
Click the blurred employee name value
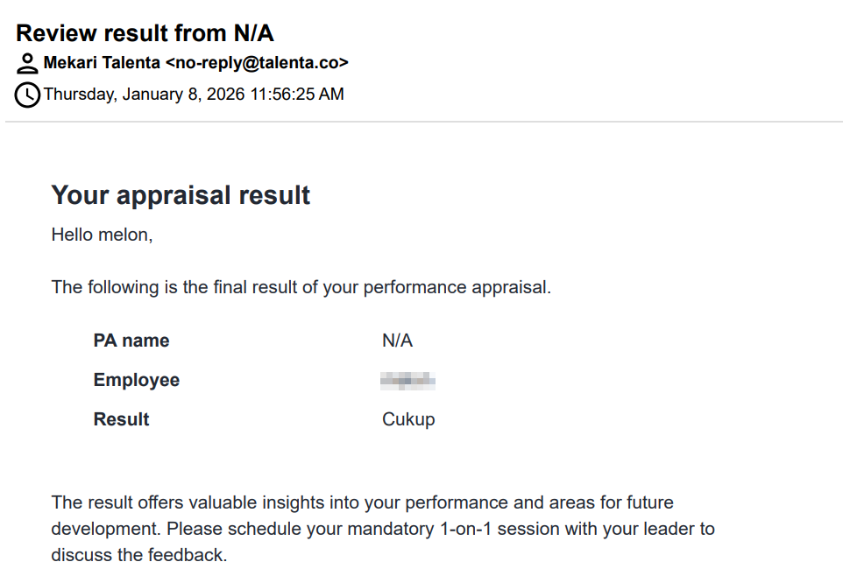point(408,380)
